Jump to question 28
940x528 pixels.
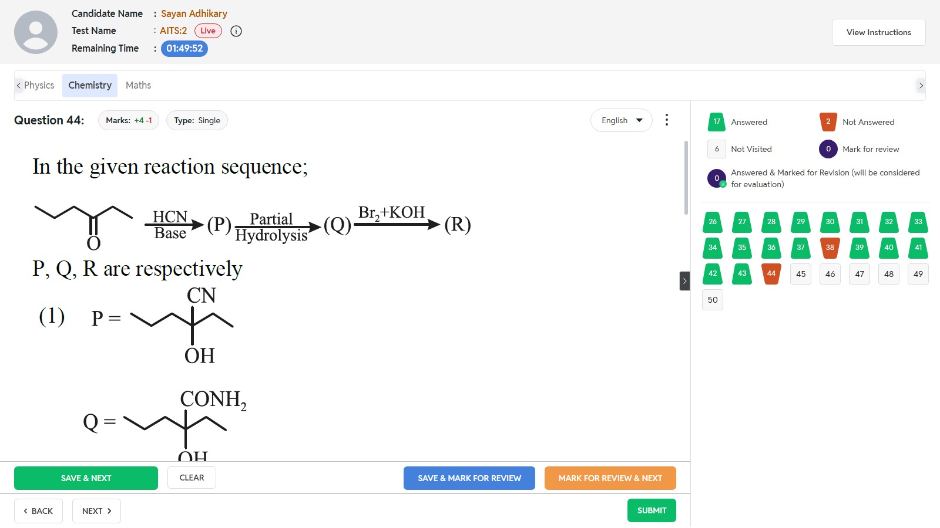pyautogui.click(x=771, y=222)
